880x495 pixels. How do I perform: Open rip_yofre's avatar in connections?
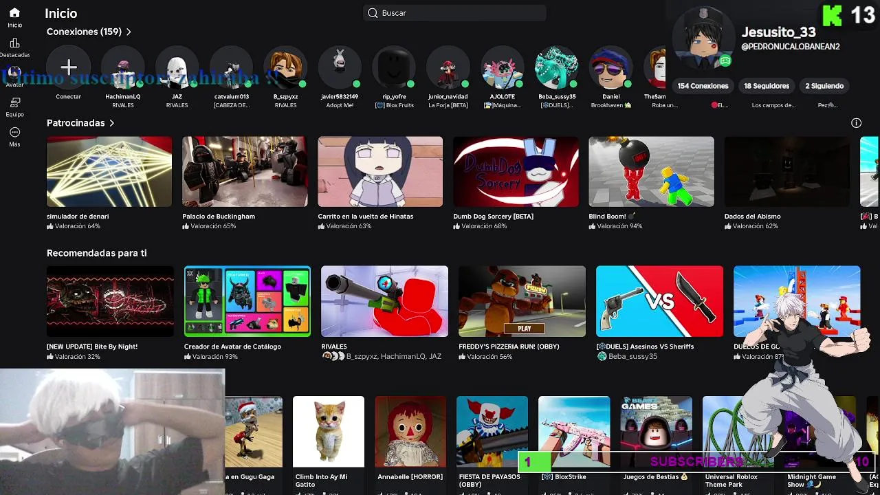pos(394,67)
